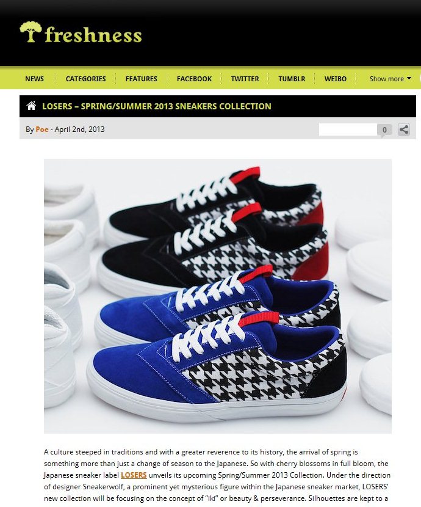Click the April 2nd, 2013 date text
Image resolution: width=421 pixels, height=507 pixels.
(x=79, y=129)
